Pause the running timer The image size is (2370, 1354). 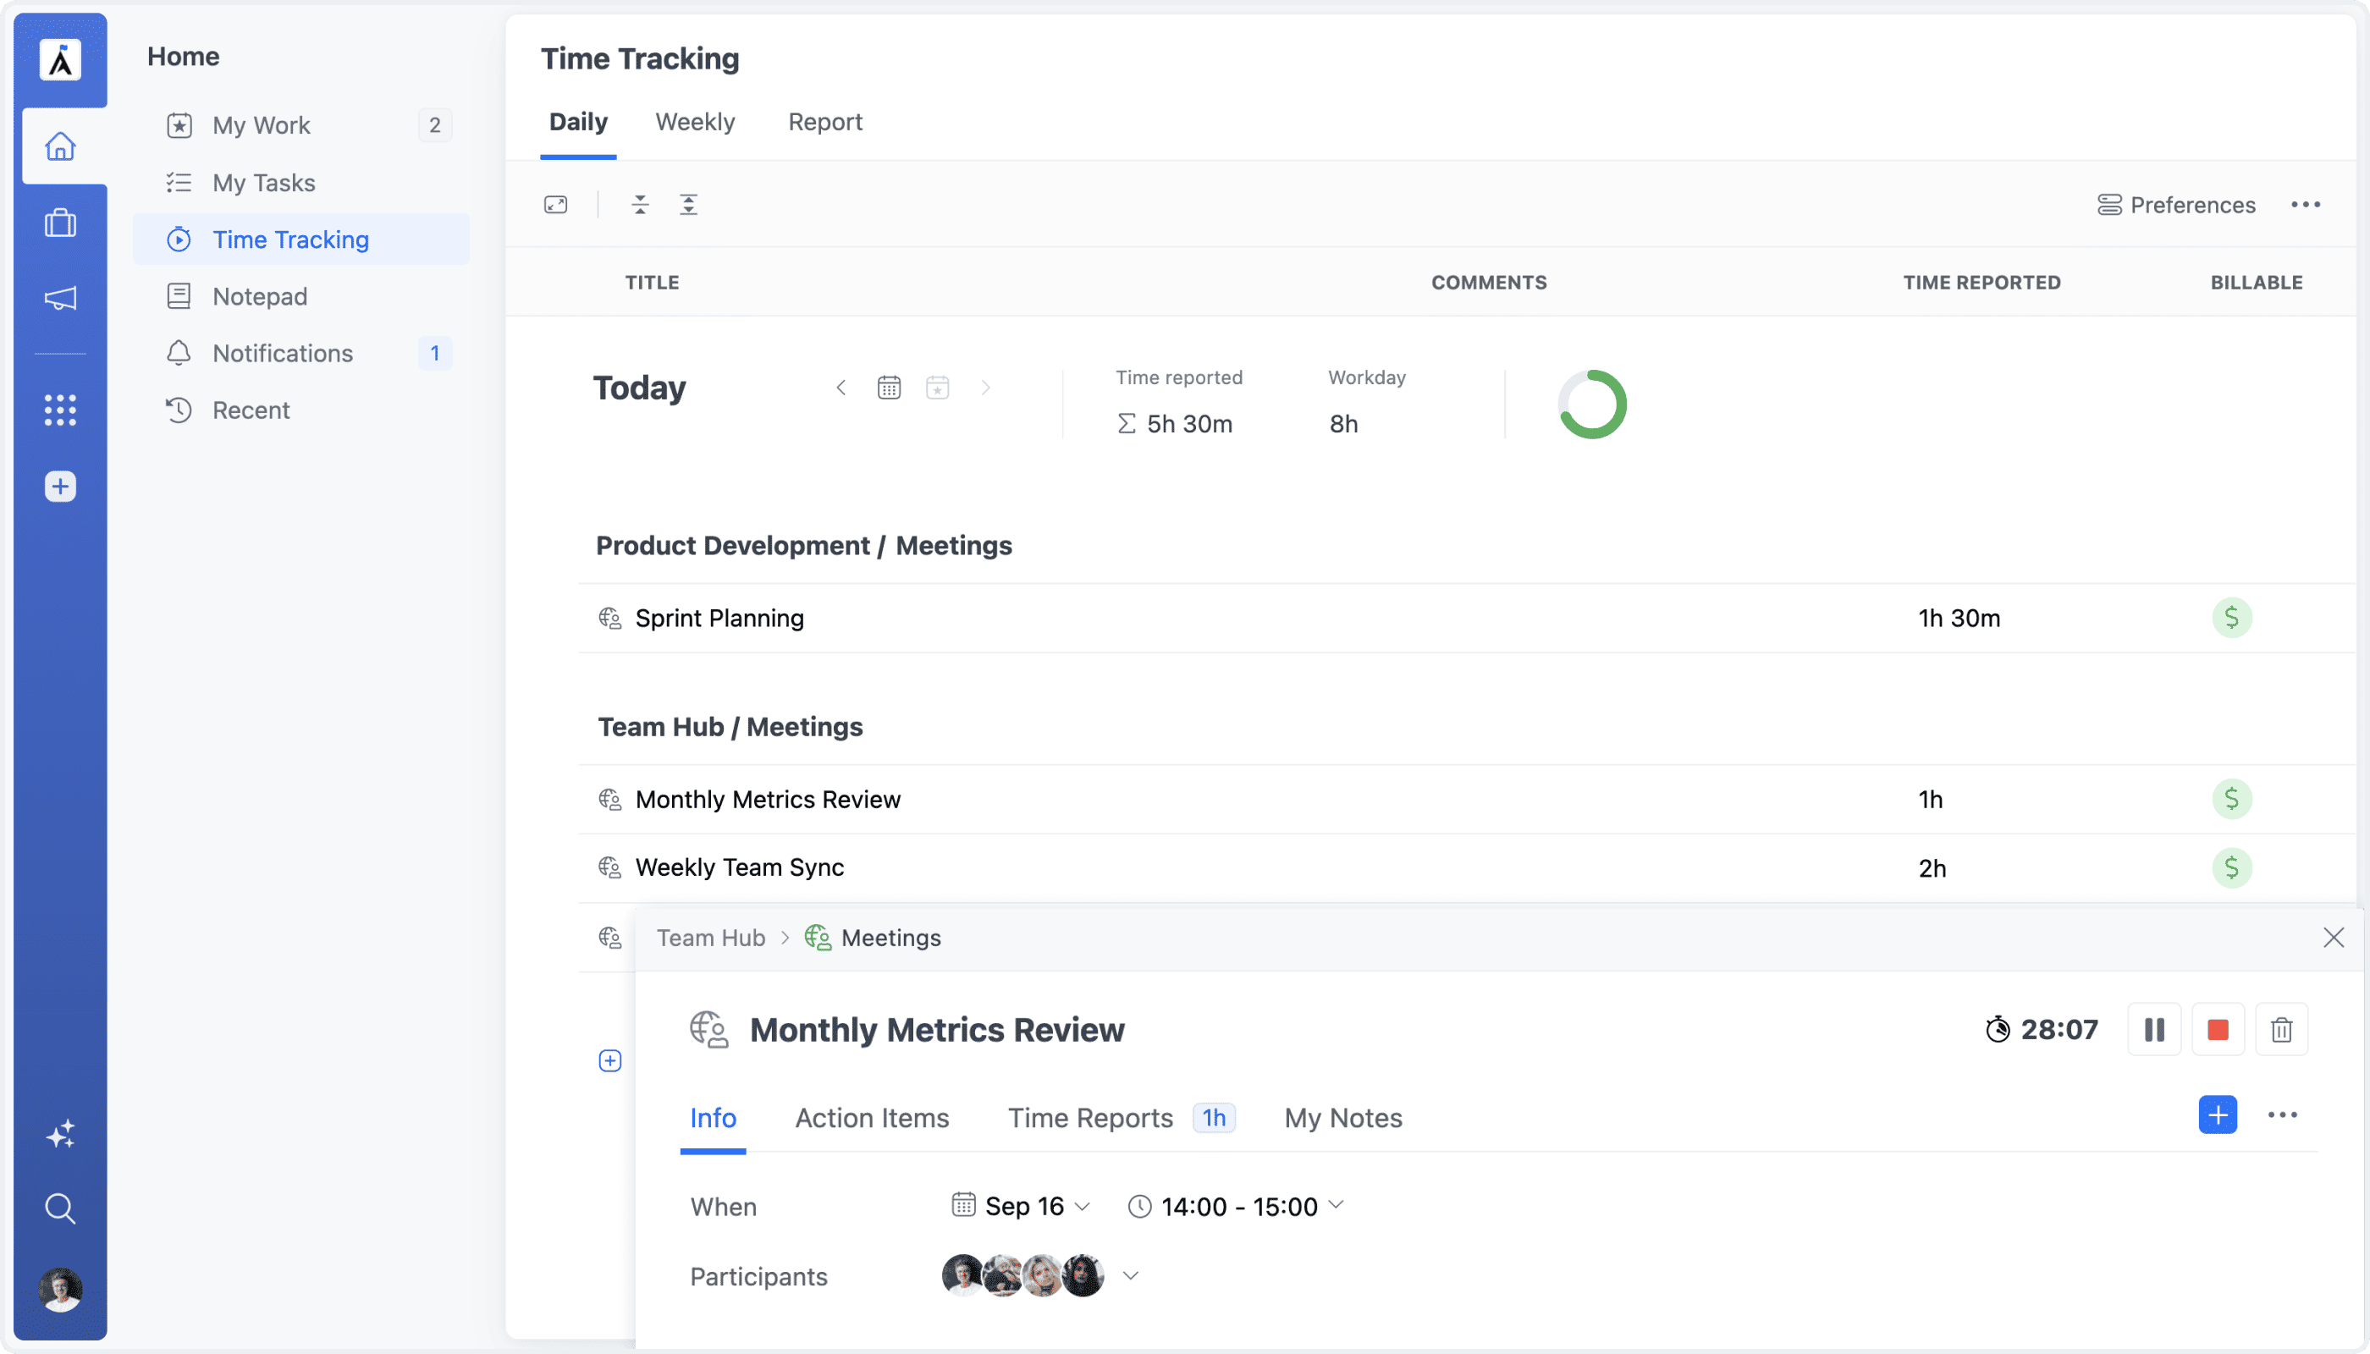point(2154,1029)
